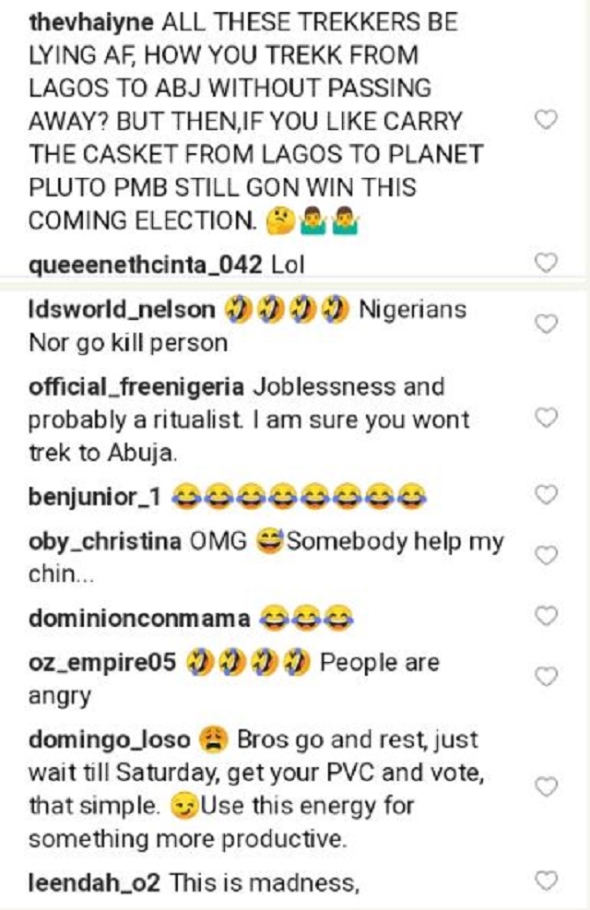Tap heart on ldsworld_nelson's comment
This screenshot has width=590, height=910.
pos(546,324)
